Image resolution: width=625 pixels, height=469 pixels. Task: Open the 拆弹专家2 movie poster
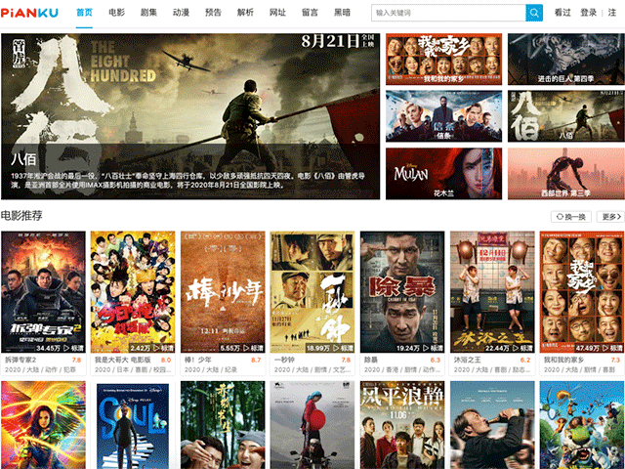point(43,292)
